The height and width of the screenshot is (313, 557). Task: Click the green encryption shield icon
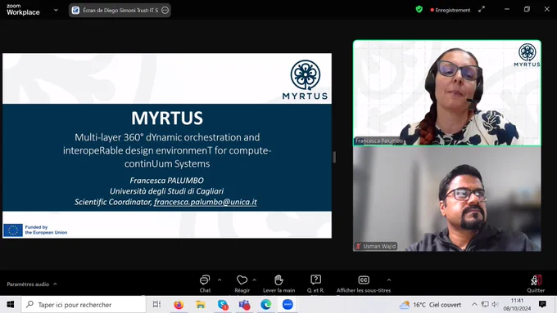pos(419,10)
